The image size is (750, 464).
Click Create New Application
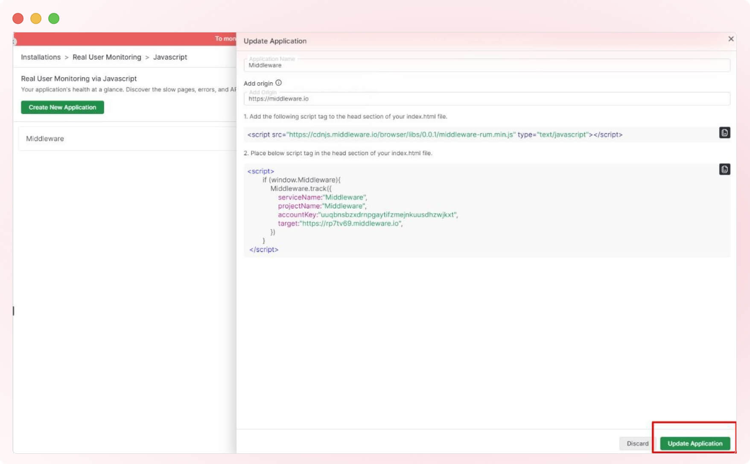coord(62,107)
